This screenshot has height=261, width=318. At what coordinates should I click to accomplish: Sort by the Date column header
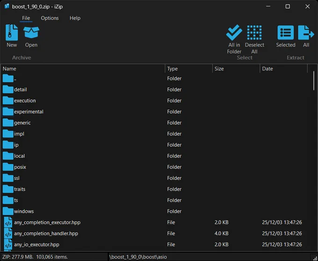tap(284, 69)
